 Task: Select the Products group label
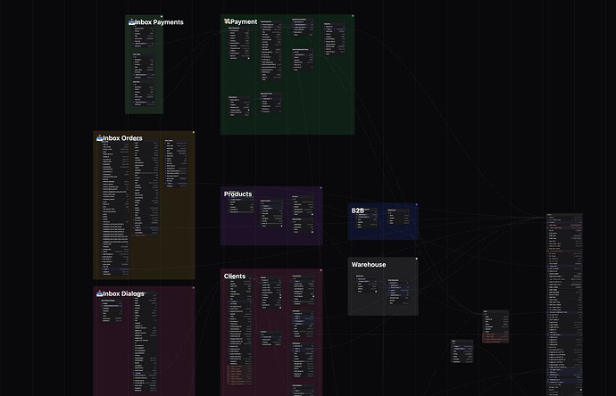(237, 194)
